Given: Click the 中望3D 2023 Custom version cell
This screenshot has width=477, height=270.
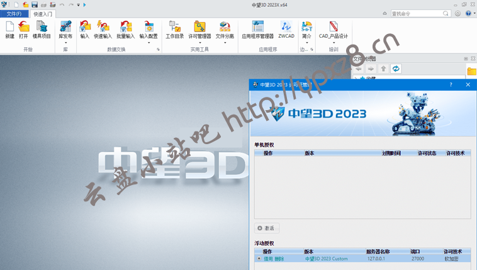Looking at the screenshot, I should pos(327,259).
